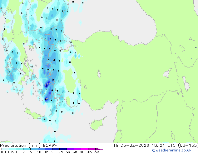Click the '45' legend label
198x153 pixels.
(89, 152)
